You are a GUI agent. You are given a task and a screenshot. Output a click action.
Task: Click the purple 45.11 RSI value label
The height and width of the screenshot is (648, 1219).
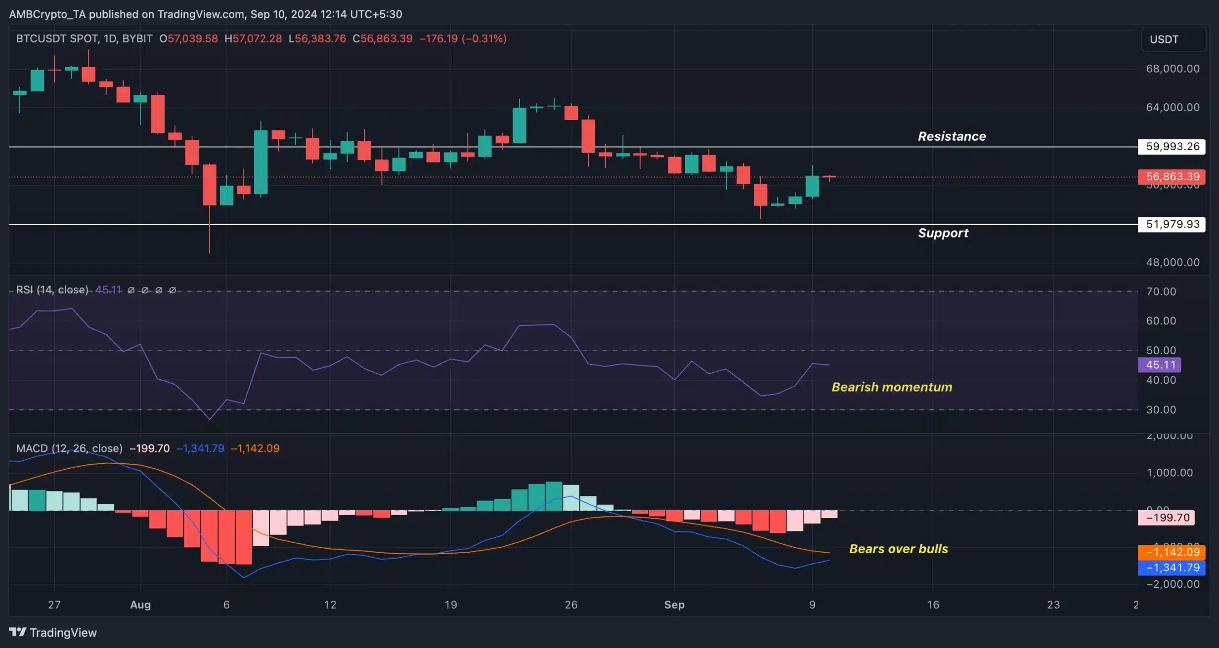pyautogui.click(x=1160, y=365)
